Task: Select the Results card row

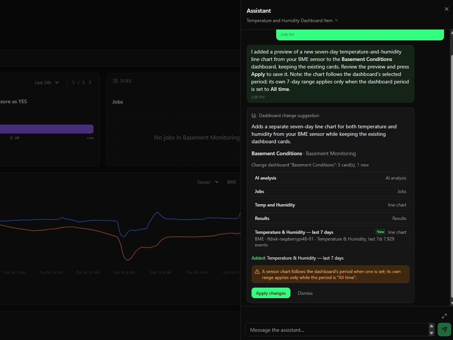Action: coord(330,218)
